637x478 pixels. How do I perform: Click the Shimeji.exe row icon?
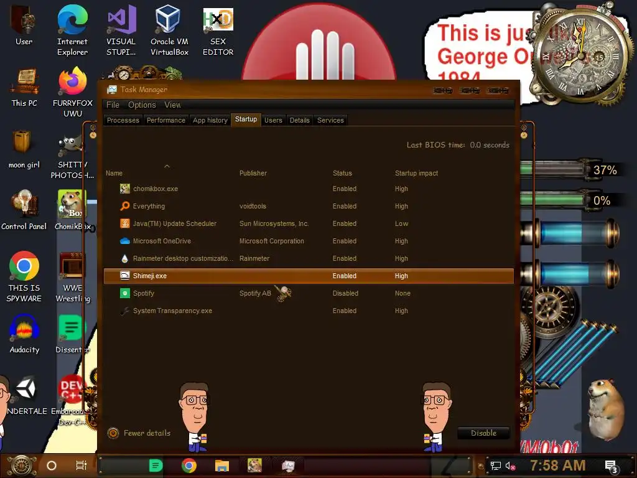(x=124, y=276)
